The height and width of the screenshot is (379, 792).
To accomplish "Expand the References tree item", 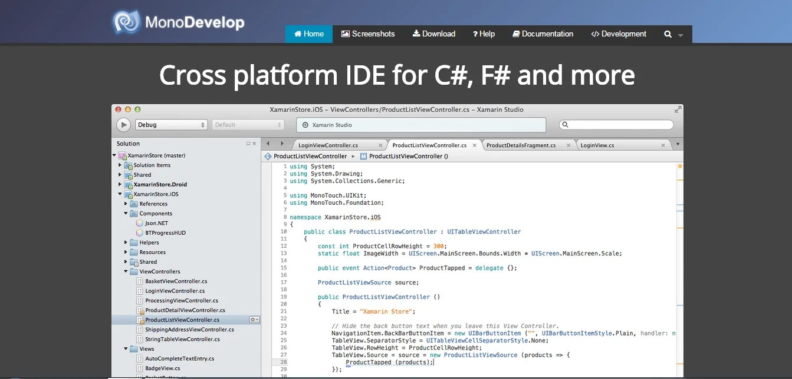I will coord(124,204).
